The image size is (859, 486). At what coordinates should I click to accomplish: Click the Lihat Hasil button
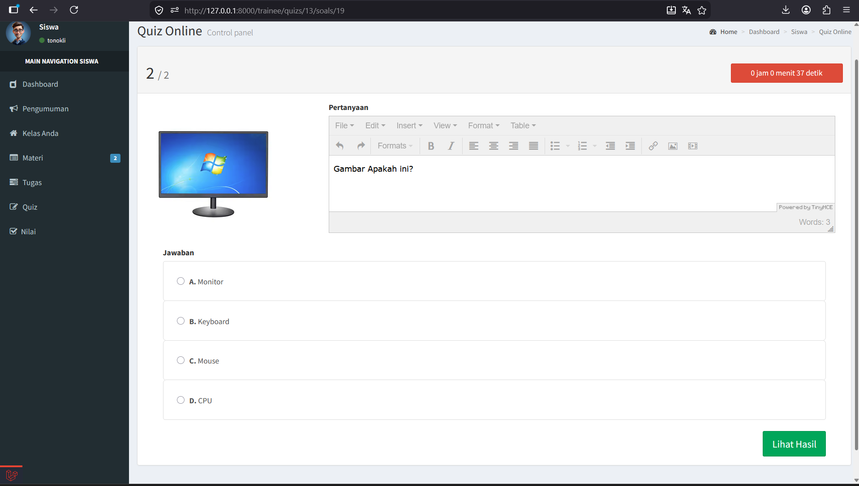tap(794, 444)
